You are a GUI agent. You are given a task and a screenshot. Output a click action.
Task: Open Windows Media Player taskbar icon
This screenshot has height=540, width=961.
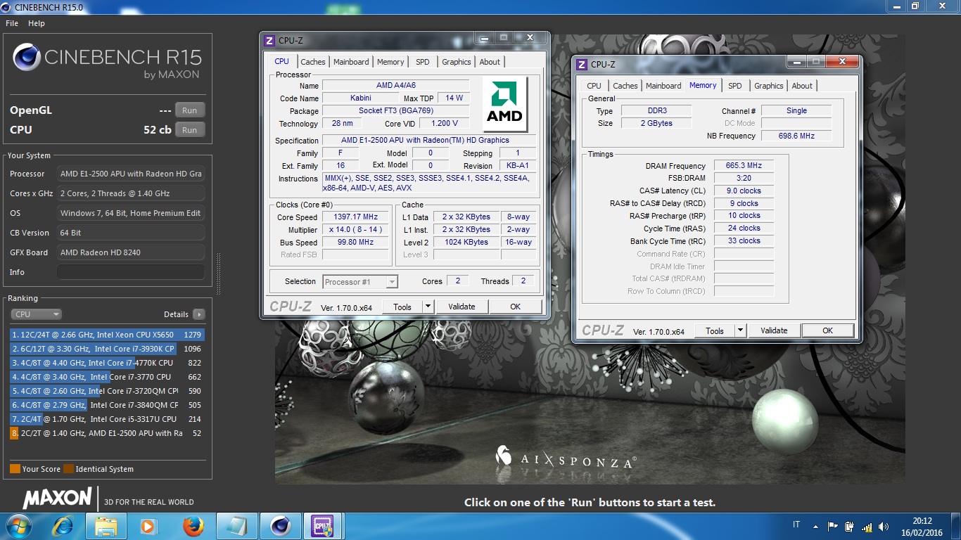[x=148, y=526]
